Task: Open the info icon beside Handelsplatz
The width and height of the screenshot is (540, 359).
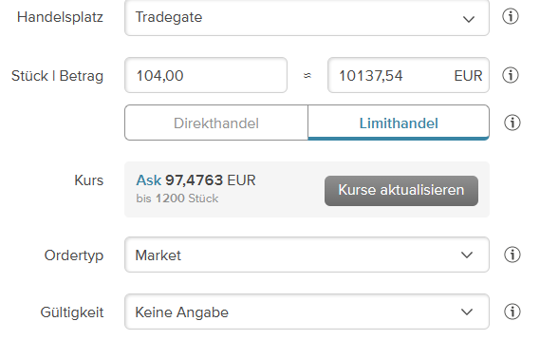Action: [510, 16]
